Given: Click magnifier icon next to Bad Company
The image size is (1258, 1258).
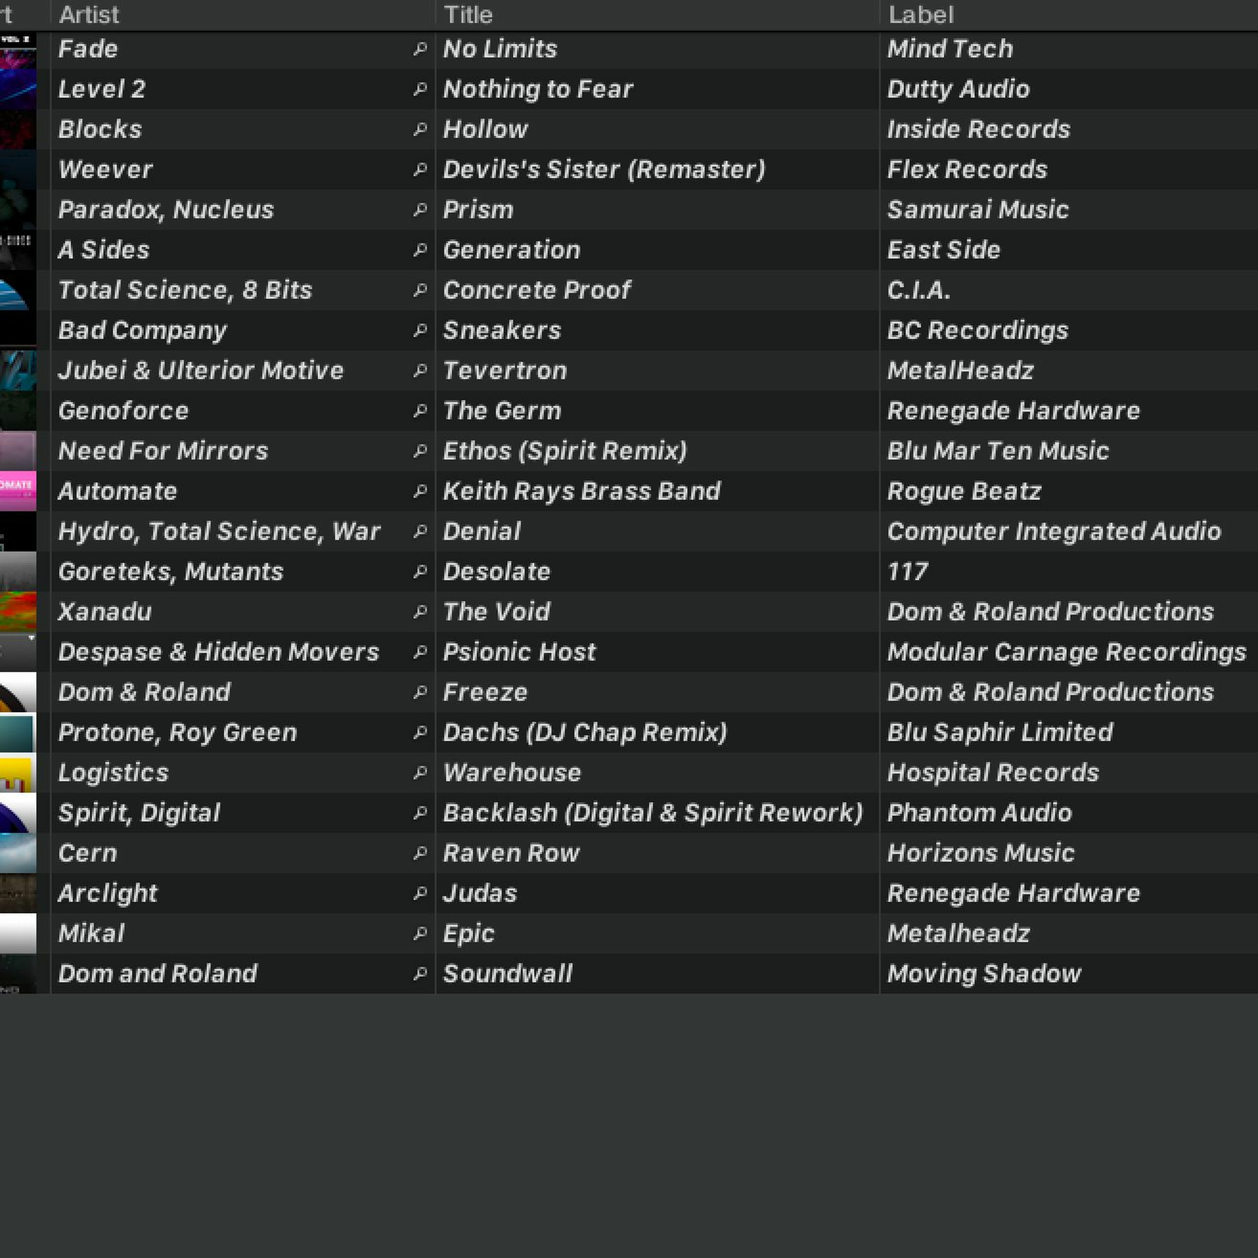Looking at the screenshot, I should click(420, 330).
